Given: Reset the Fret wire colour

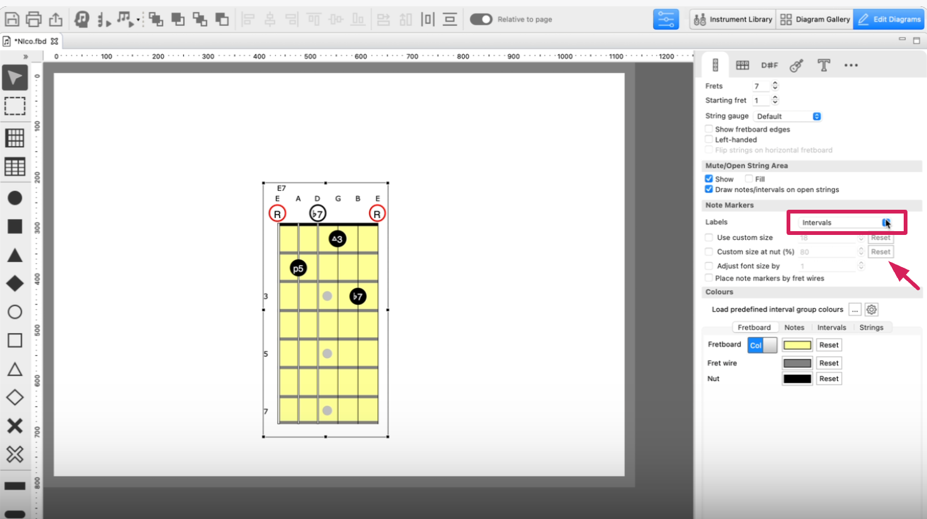Looking at the screenshot, I should 829,363.
